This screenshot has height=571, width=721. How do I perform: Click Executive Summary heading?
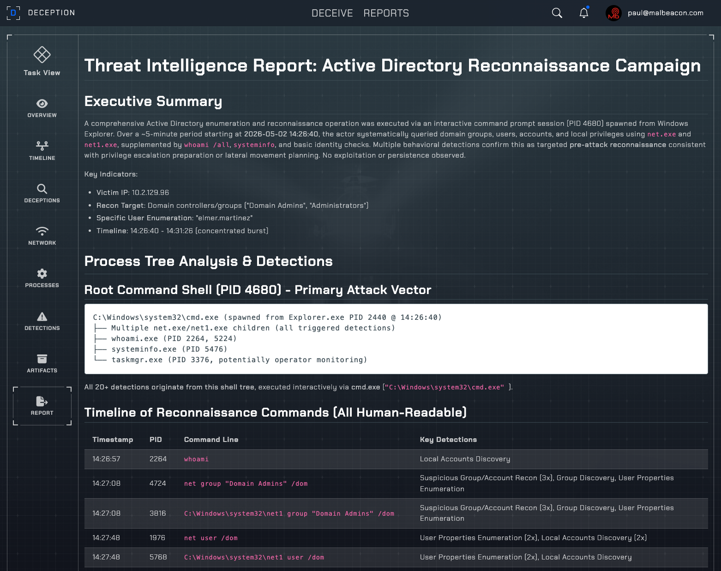[x=153, y=101]
